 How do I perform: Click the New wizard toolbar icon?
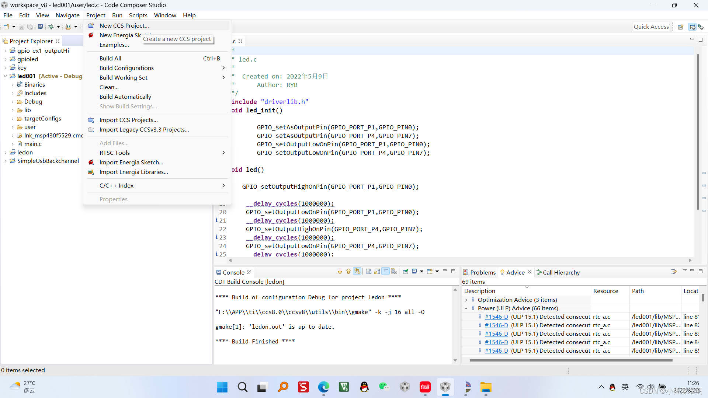[6, 27]
